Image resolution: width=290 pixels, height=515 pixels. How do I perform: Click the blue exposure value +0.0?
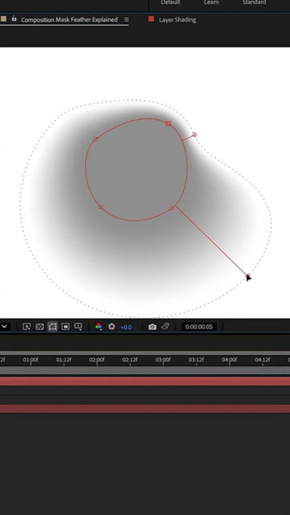click(126, 327)
